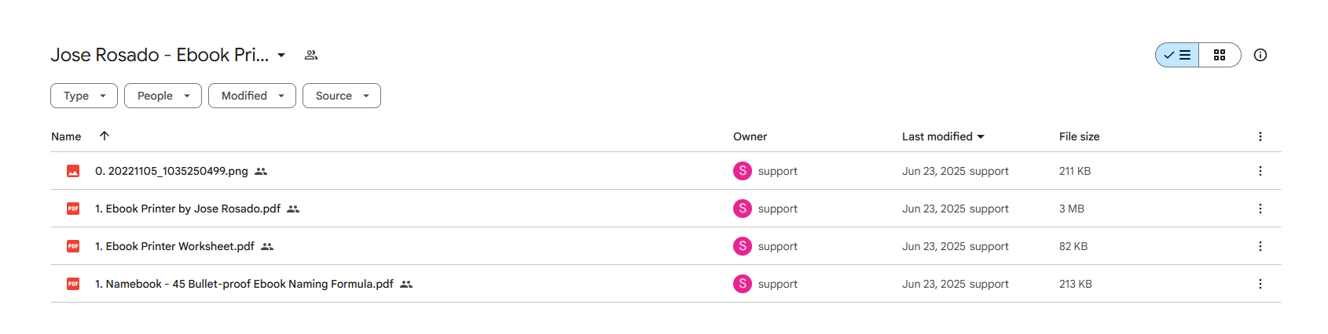Open the People filter dropdown
Viewport: 1328px width, 334px height.
coord(163,96)
